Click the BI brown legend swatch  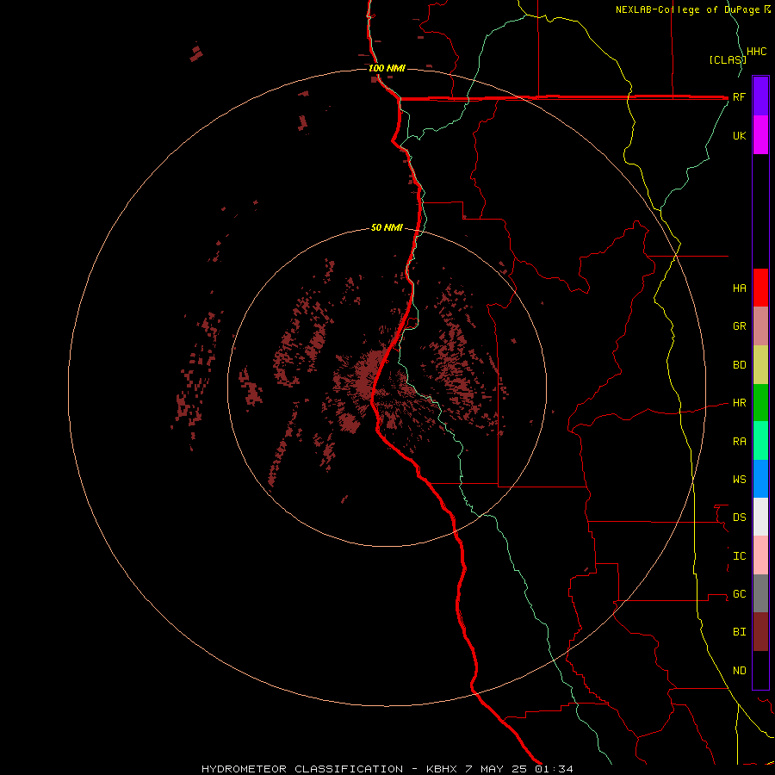point(760,632)
